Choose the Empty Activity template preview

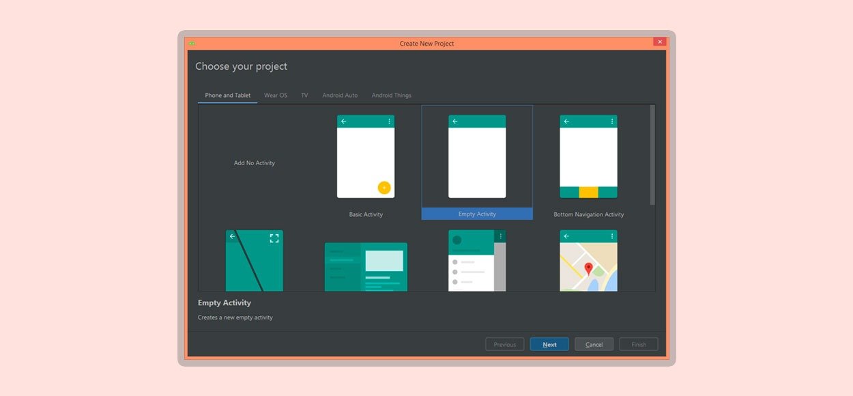477,157
